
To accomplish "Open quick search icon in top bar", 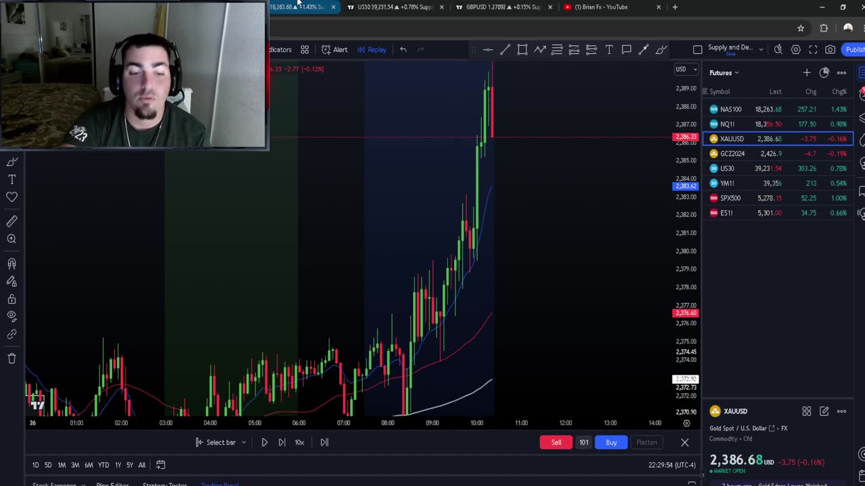I will point(778,49).
